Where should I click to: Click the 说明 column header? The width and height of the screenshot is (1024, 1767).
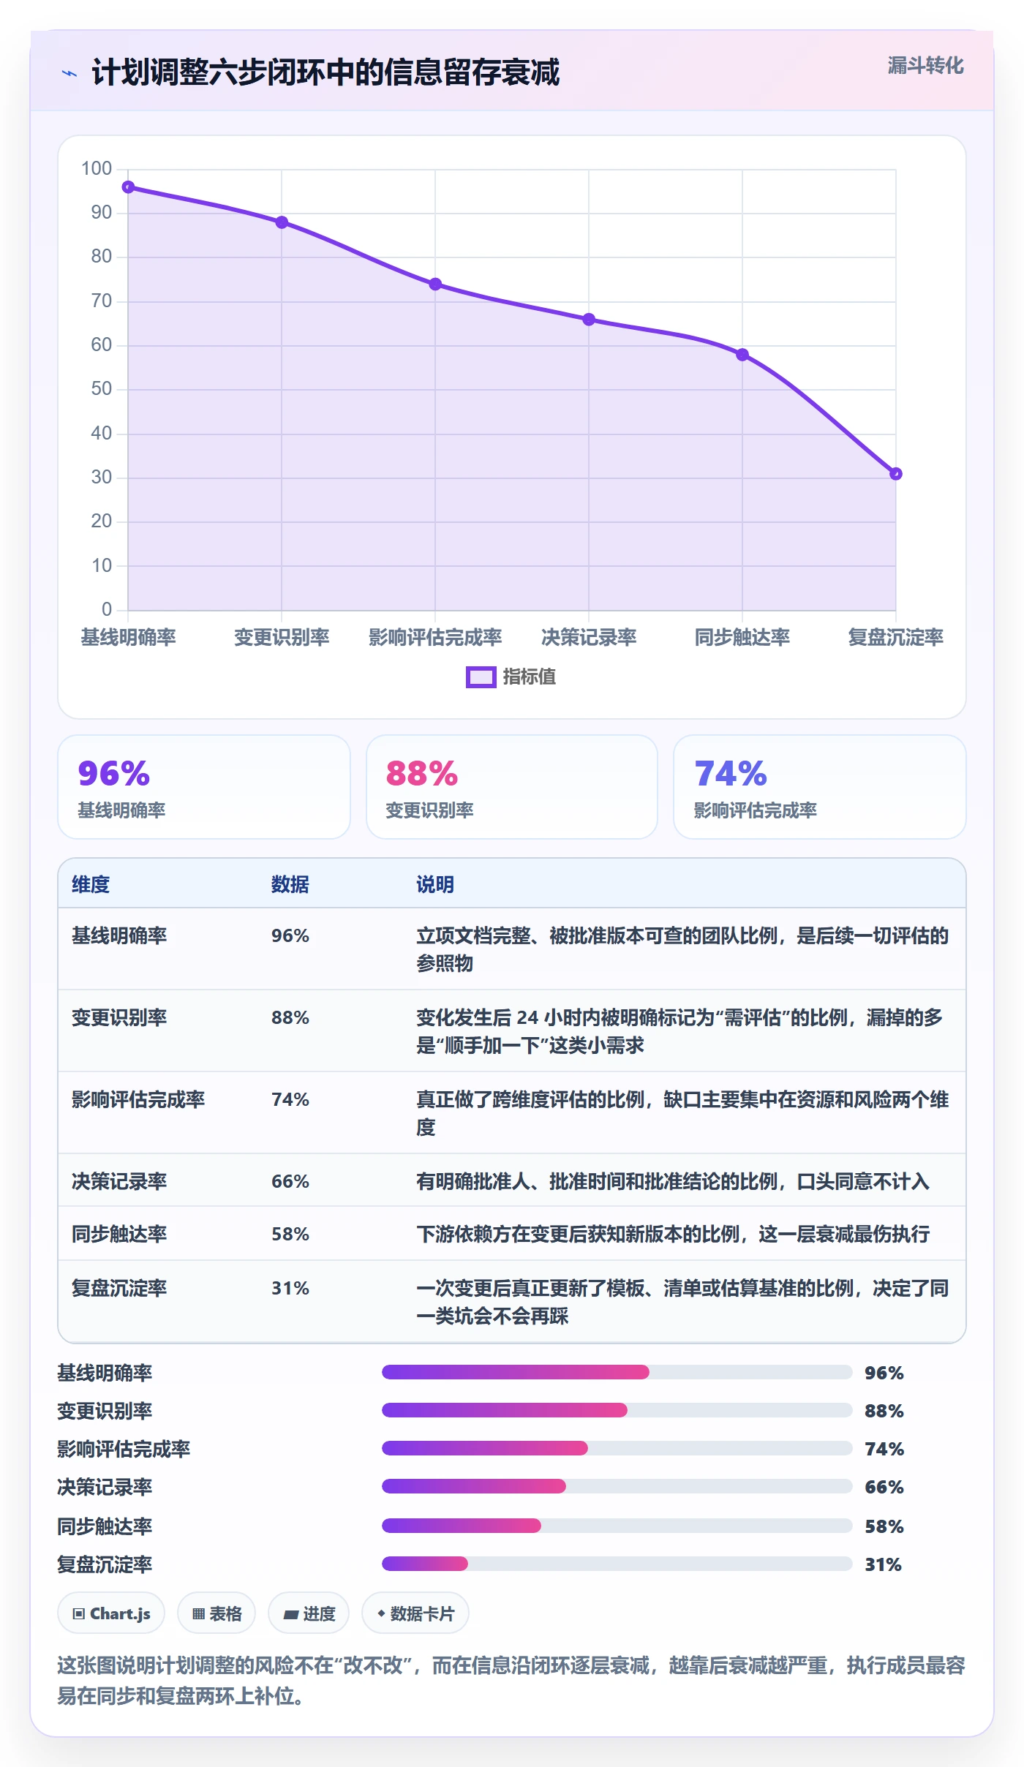435,884
